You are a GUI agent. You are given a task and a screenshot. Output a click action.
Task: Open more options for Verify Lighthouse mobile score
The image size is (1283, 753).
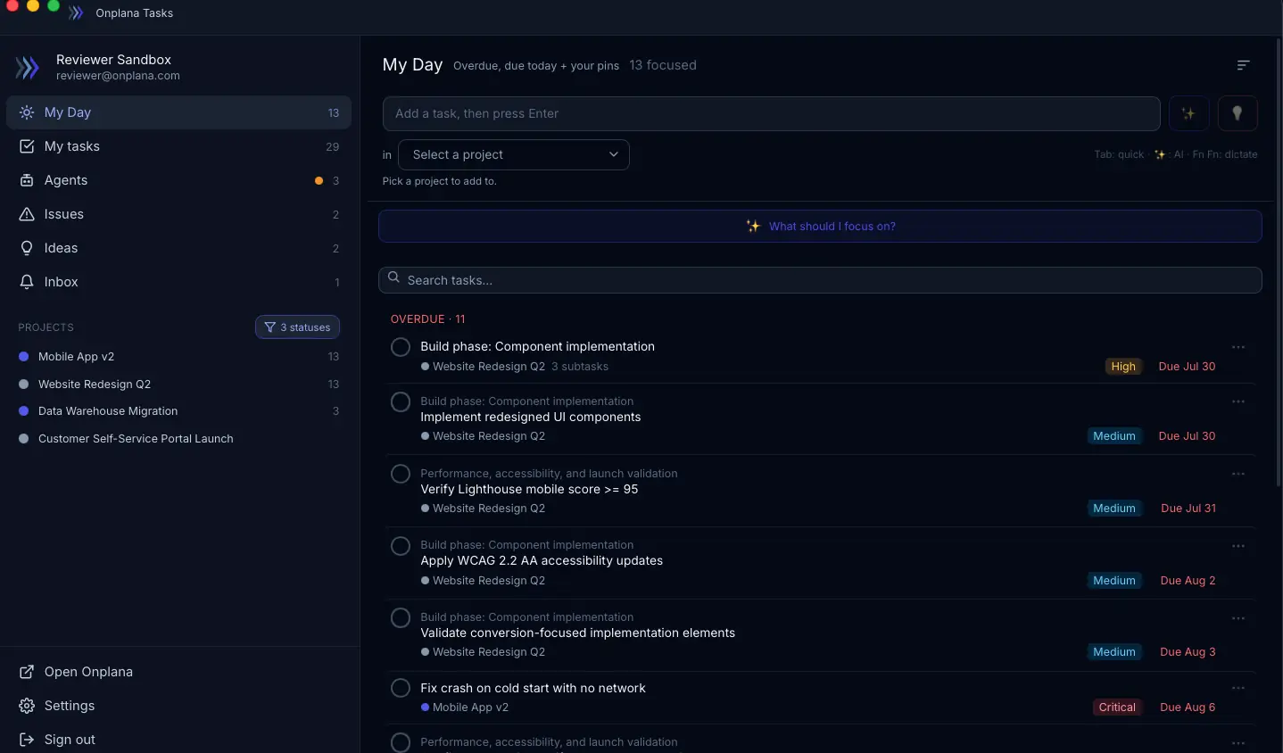pyautogui.click(x=1238, y=474)
